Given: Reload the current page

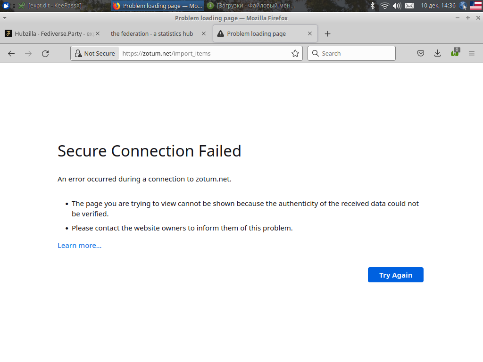Looking at the screenshot, I should 45,54.
